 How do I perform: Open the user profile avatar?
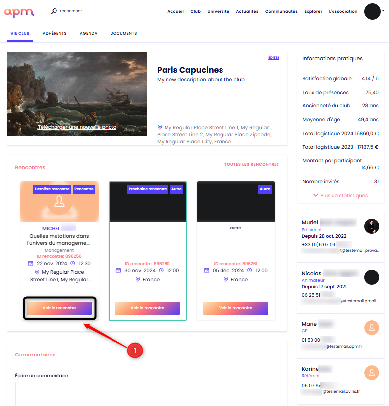tap(372, 11)
